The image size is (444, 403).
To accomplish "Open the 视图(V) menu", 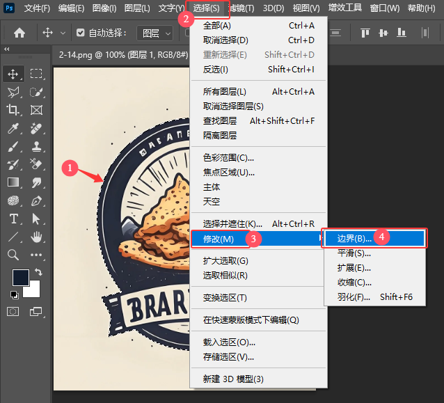I will (x=306, y=8).
